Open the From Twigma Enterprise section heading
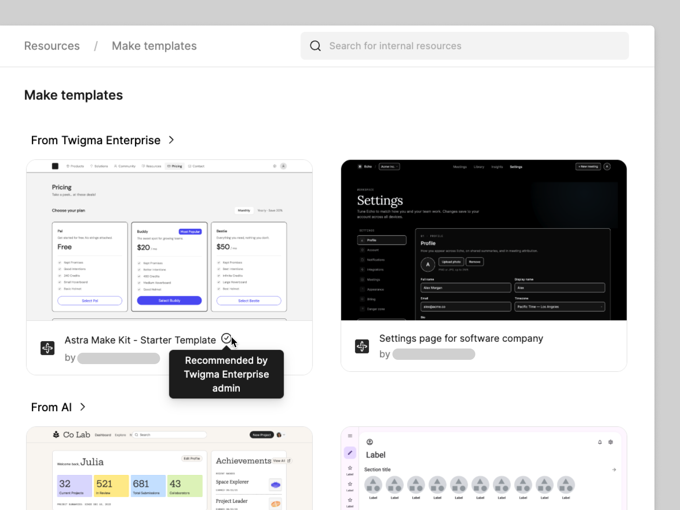Screen dimensions: 680x510 pos(96,140)
